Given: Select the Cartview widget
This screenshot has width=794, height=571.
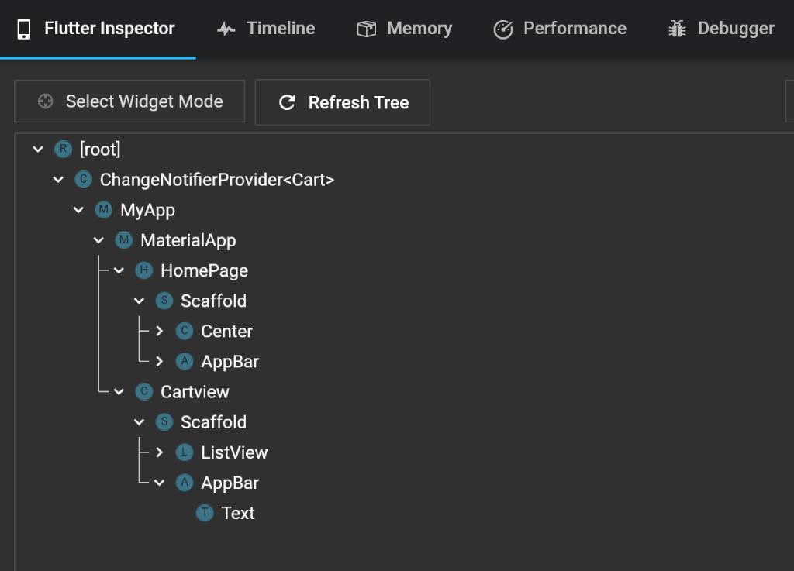Looking at the screenshot, I should pos(195,392).
